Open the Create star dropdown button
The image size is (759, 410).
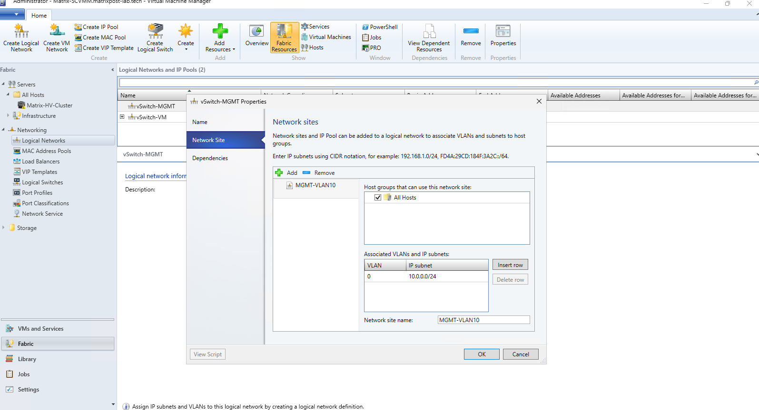tap(186, 38)
